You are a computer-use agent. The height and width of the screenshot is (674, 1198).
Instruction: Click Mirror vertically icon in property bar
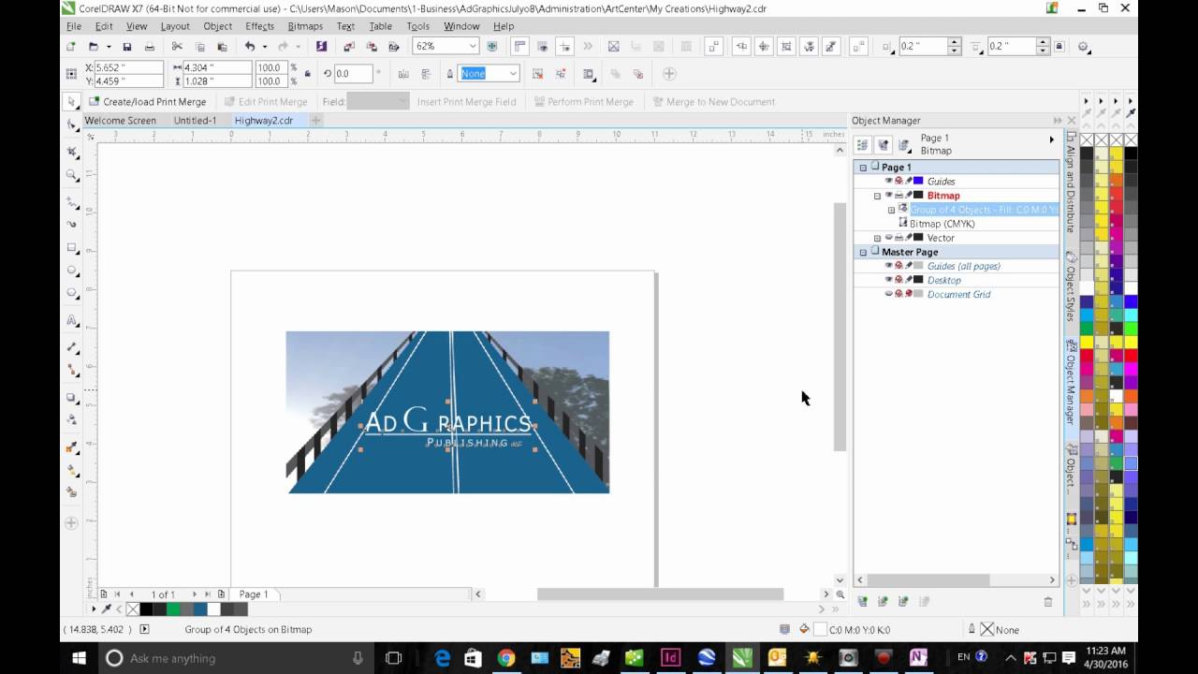[x=426, y=73]
